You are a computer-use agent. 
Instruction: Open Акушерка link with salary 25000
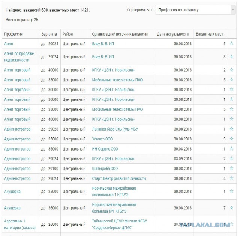tap(12, 192)
